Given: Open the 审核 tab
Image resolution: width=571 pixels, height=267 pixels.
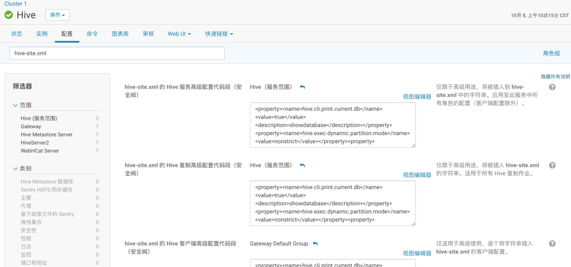Looking at the screenshot, I should (149, 34).
